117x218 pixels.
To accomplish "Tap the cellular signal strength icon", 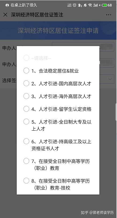I will tap(96, 5).
